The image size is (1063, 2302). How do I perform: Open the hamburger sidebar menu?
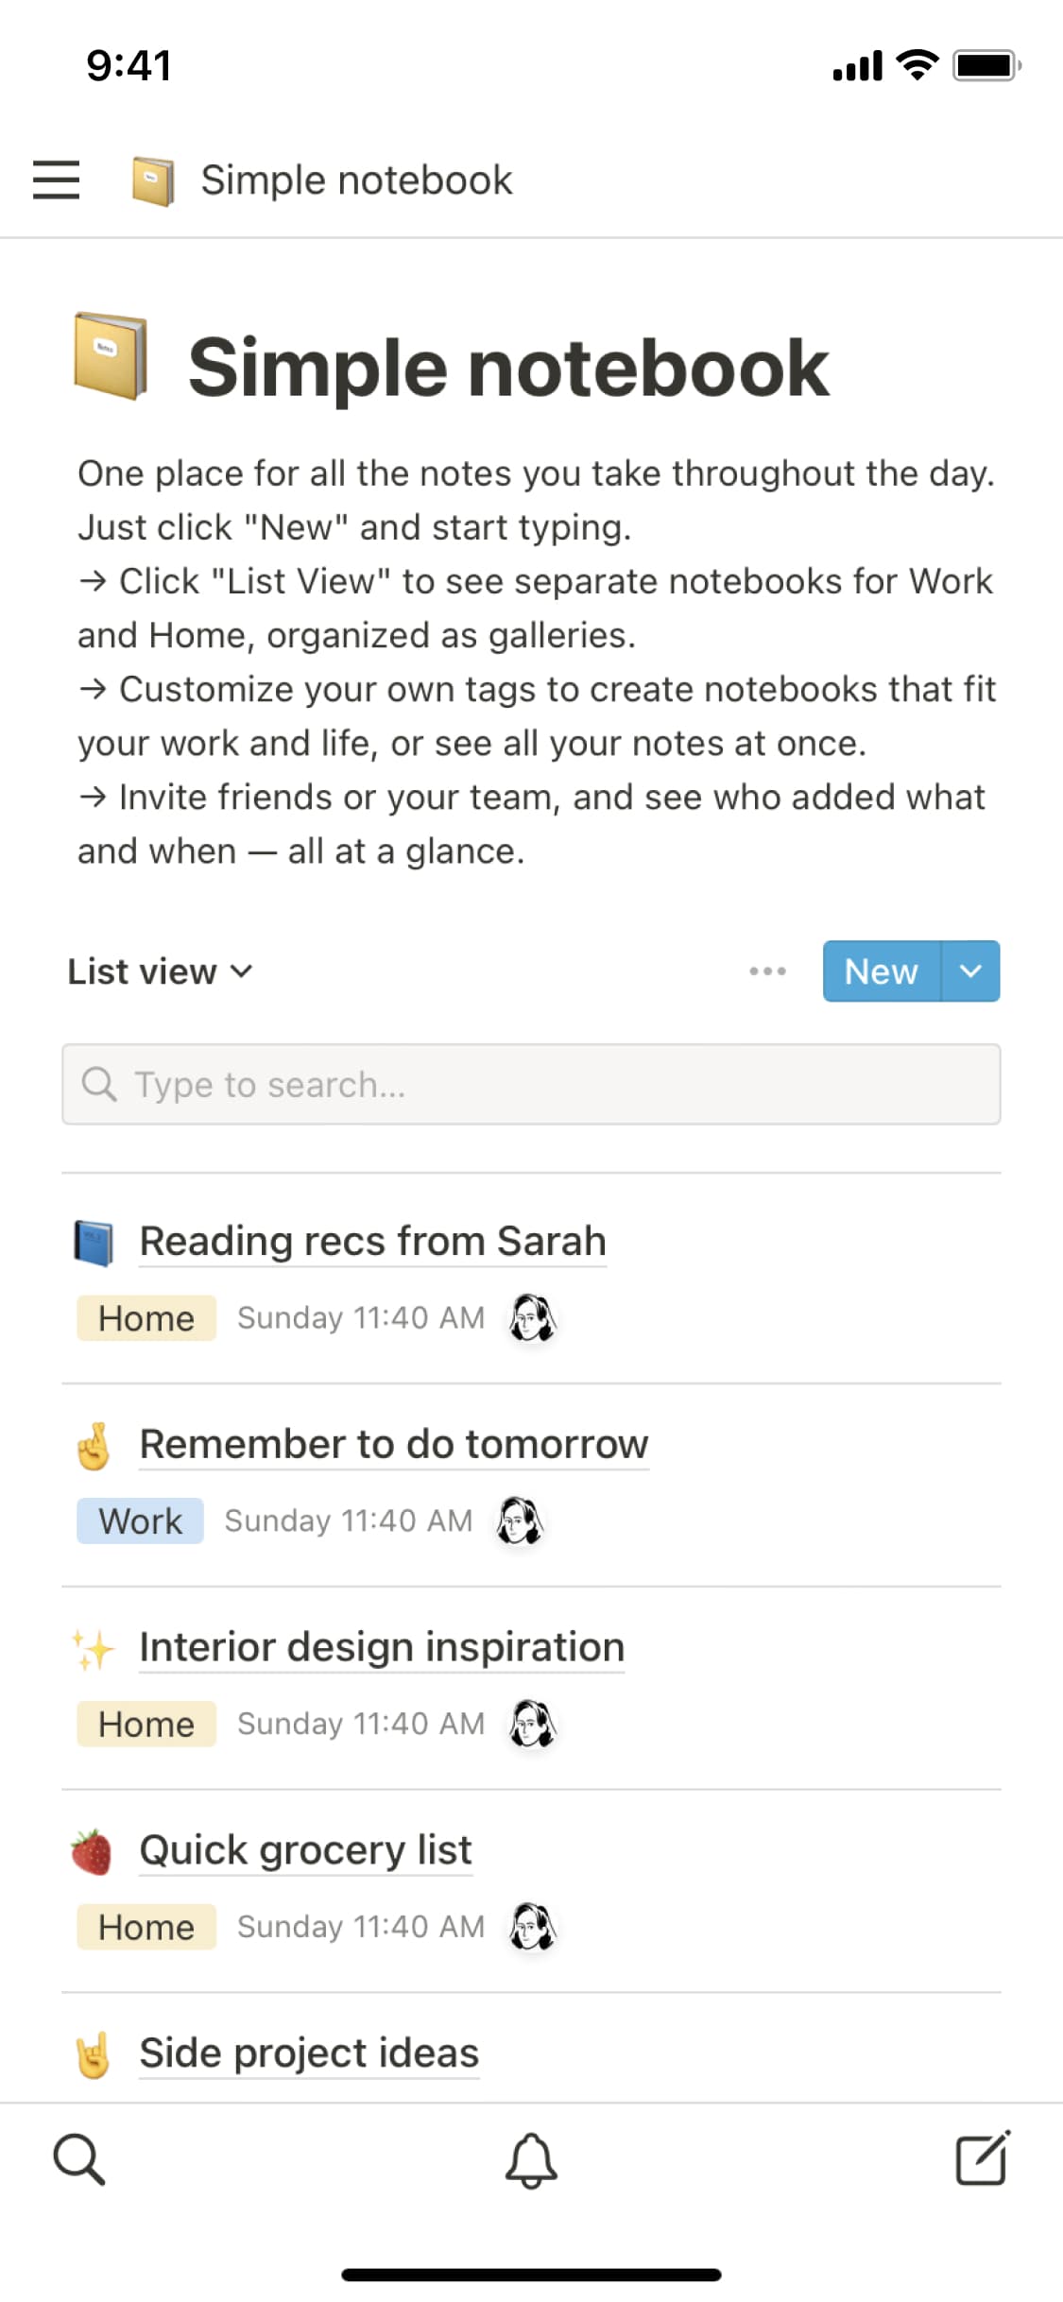[x=56, y=180]
